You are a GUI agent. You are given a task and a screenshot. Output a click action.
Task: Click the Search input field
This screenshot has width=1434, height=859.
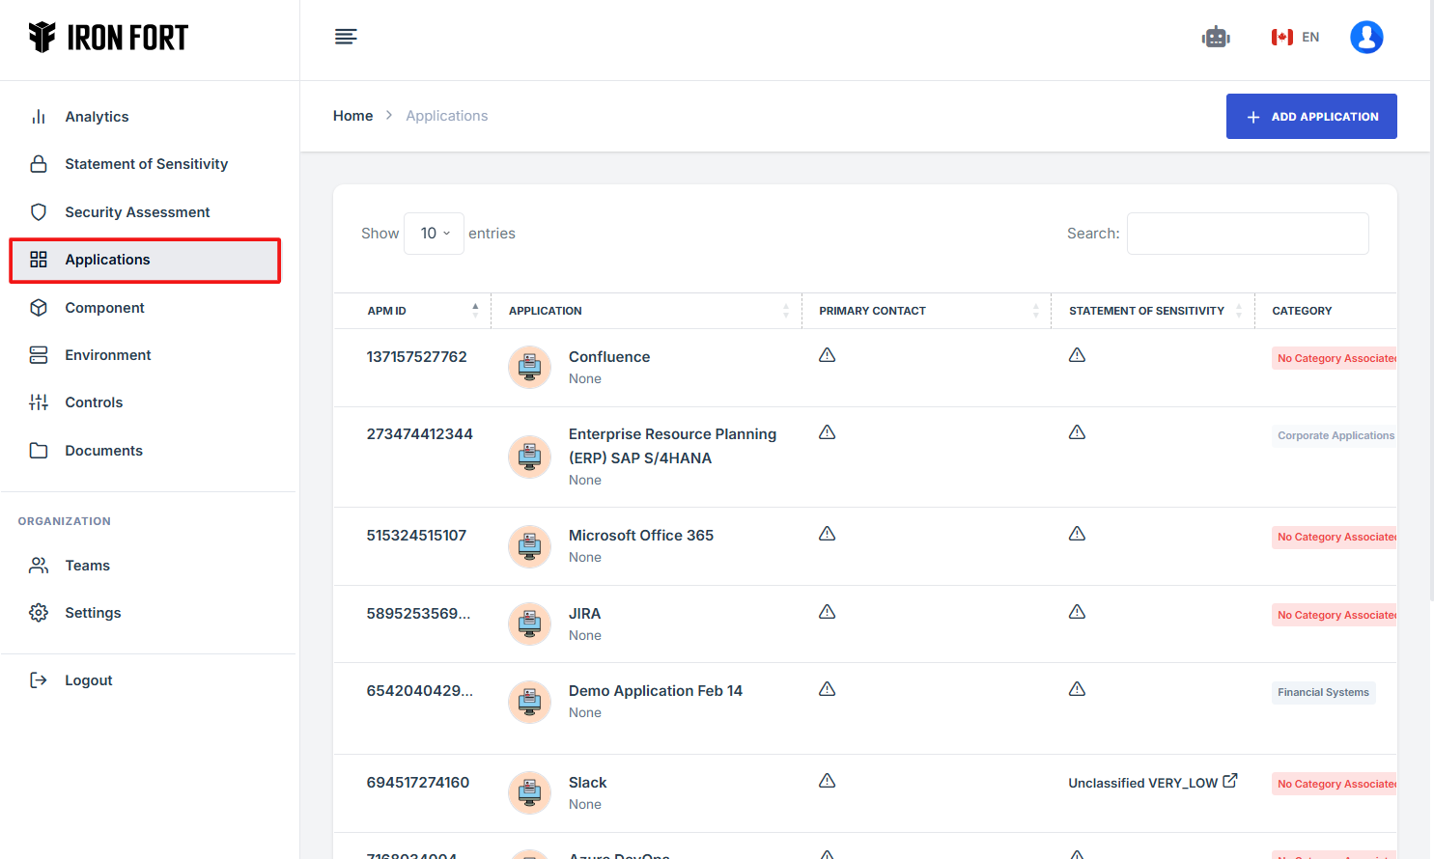(1247, 234)
